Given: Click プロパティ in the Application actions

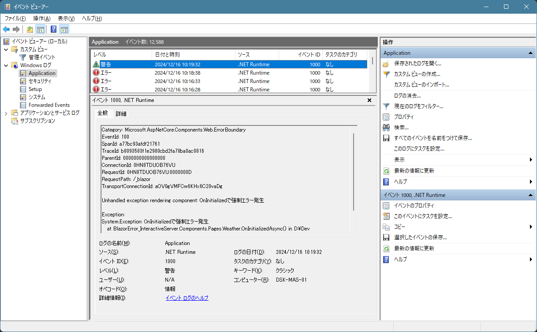Looking at the screenshot, I should coord(404,117).
